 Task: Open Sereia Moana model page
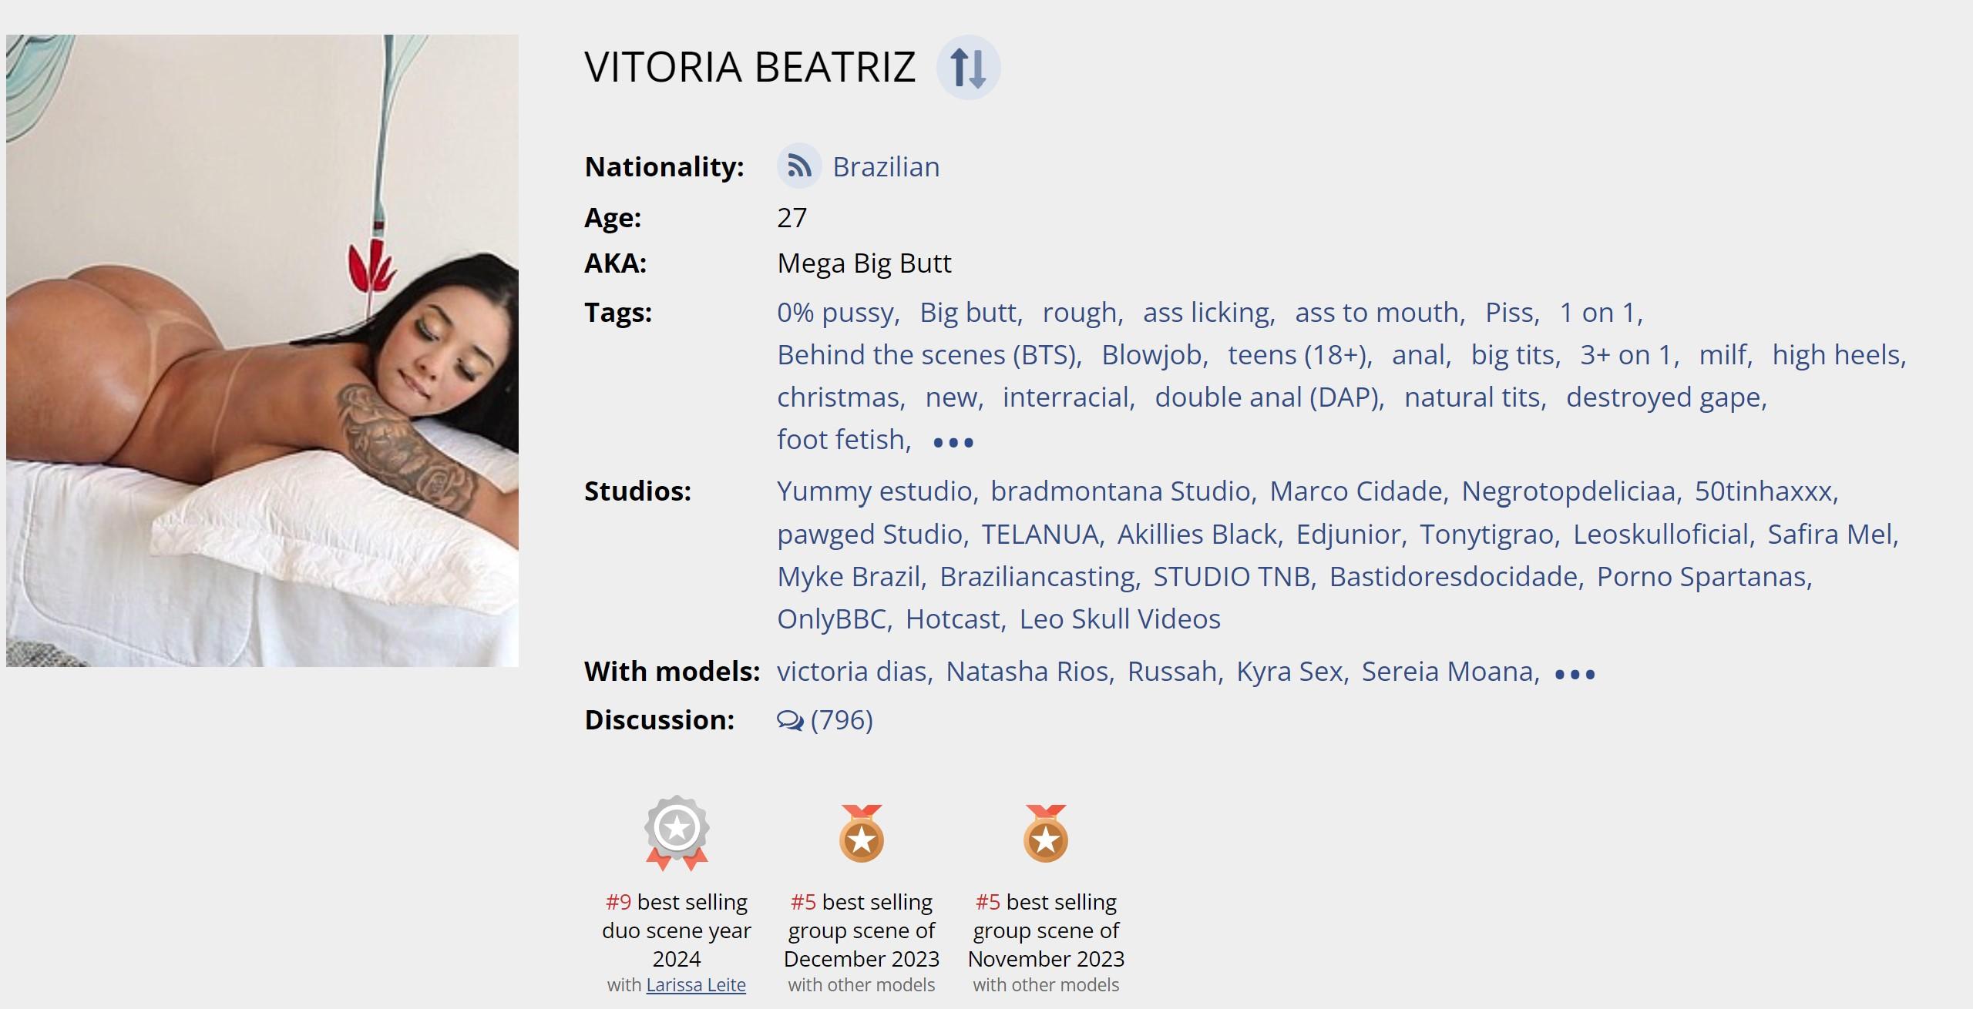point(1448,672)
